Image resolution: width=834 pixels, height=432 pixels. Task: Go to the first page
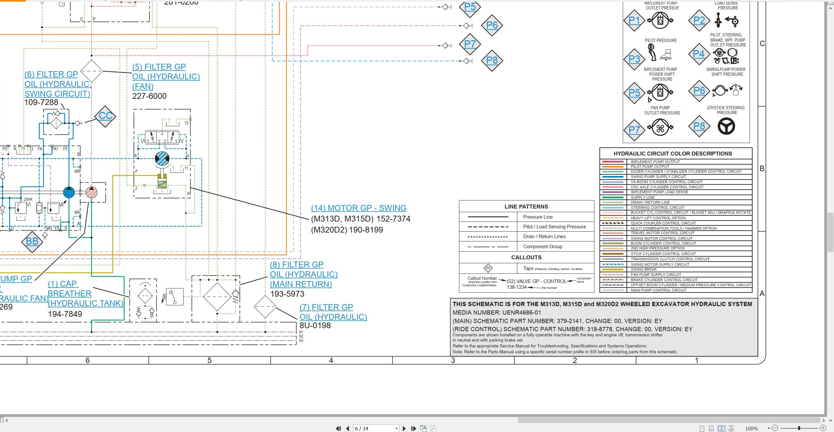tap(338, 428)
